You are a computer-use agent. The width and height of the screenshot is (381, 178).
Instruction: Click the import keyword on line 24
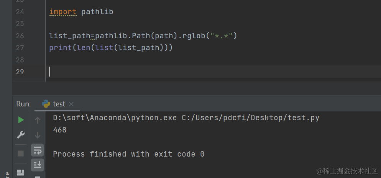coord(63,11)
